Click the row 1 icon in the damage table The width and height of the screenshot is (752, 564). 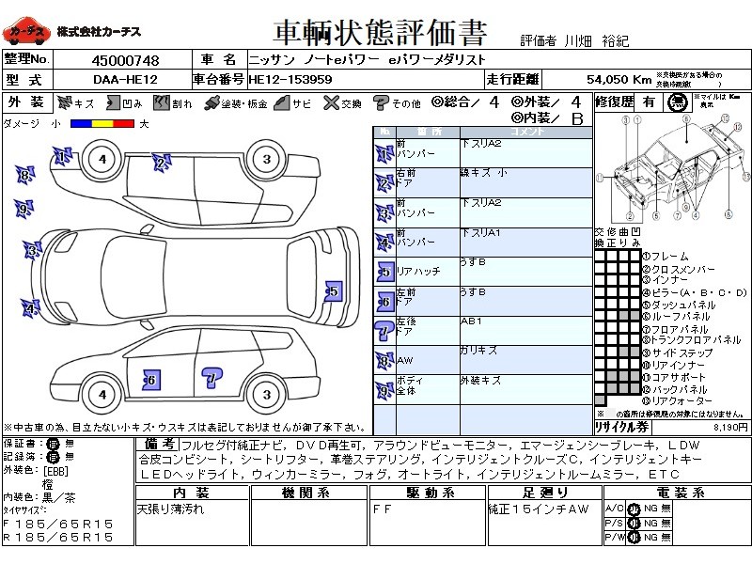coord(384,154)
